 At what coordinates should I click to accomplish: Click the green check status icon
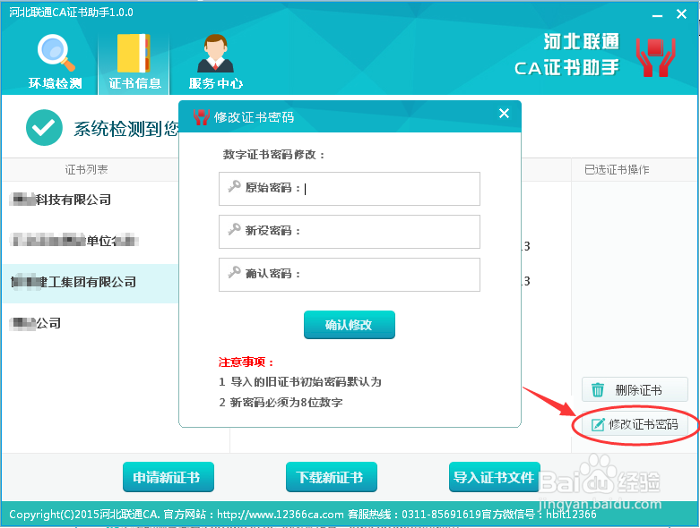44,128
